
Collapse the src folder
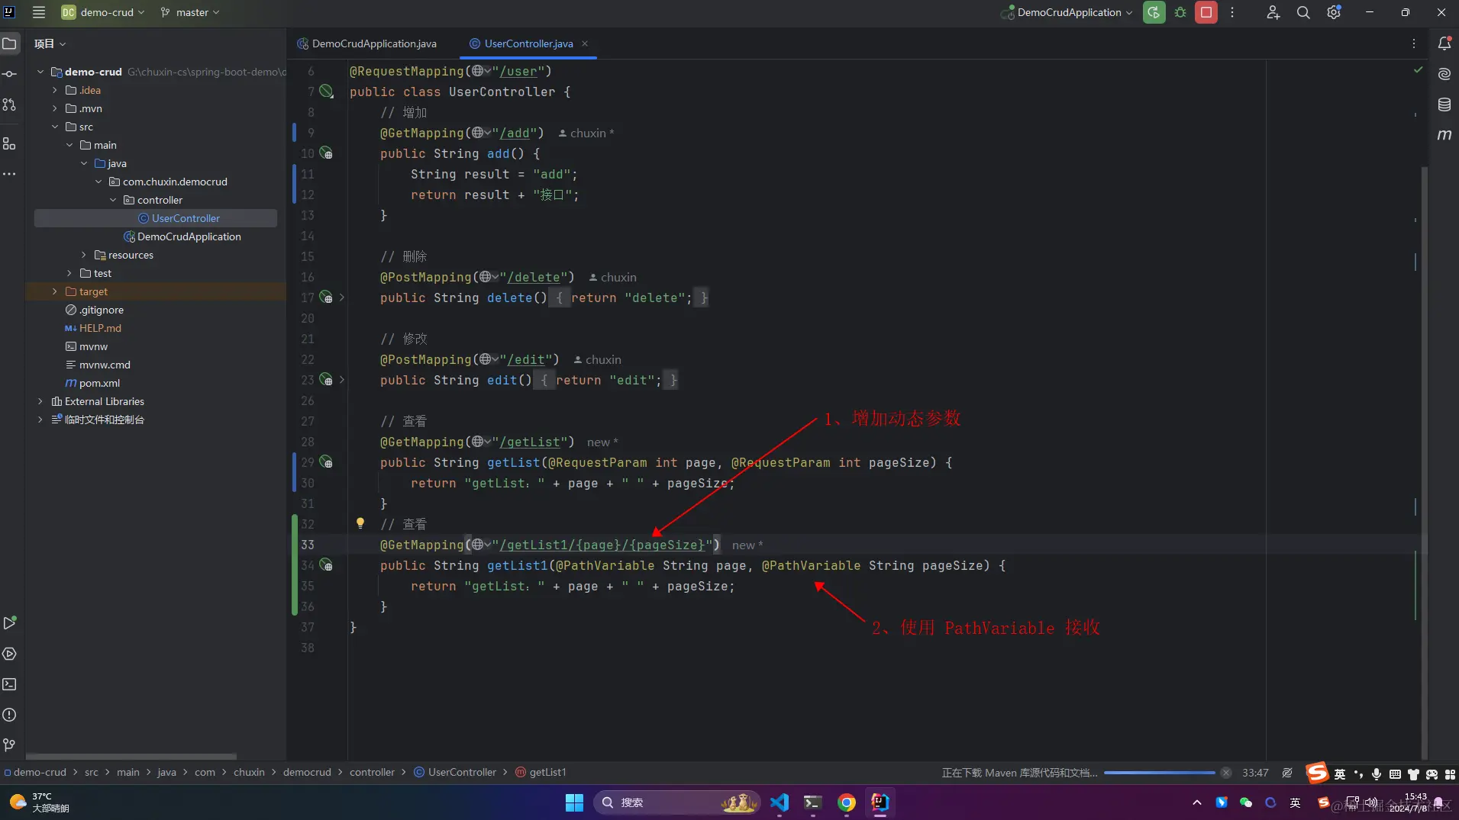tap(54, 127)
